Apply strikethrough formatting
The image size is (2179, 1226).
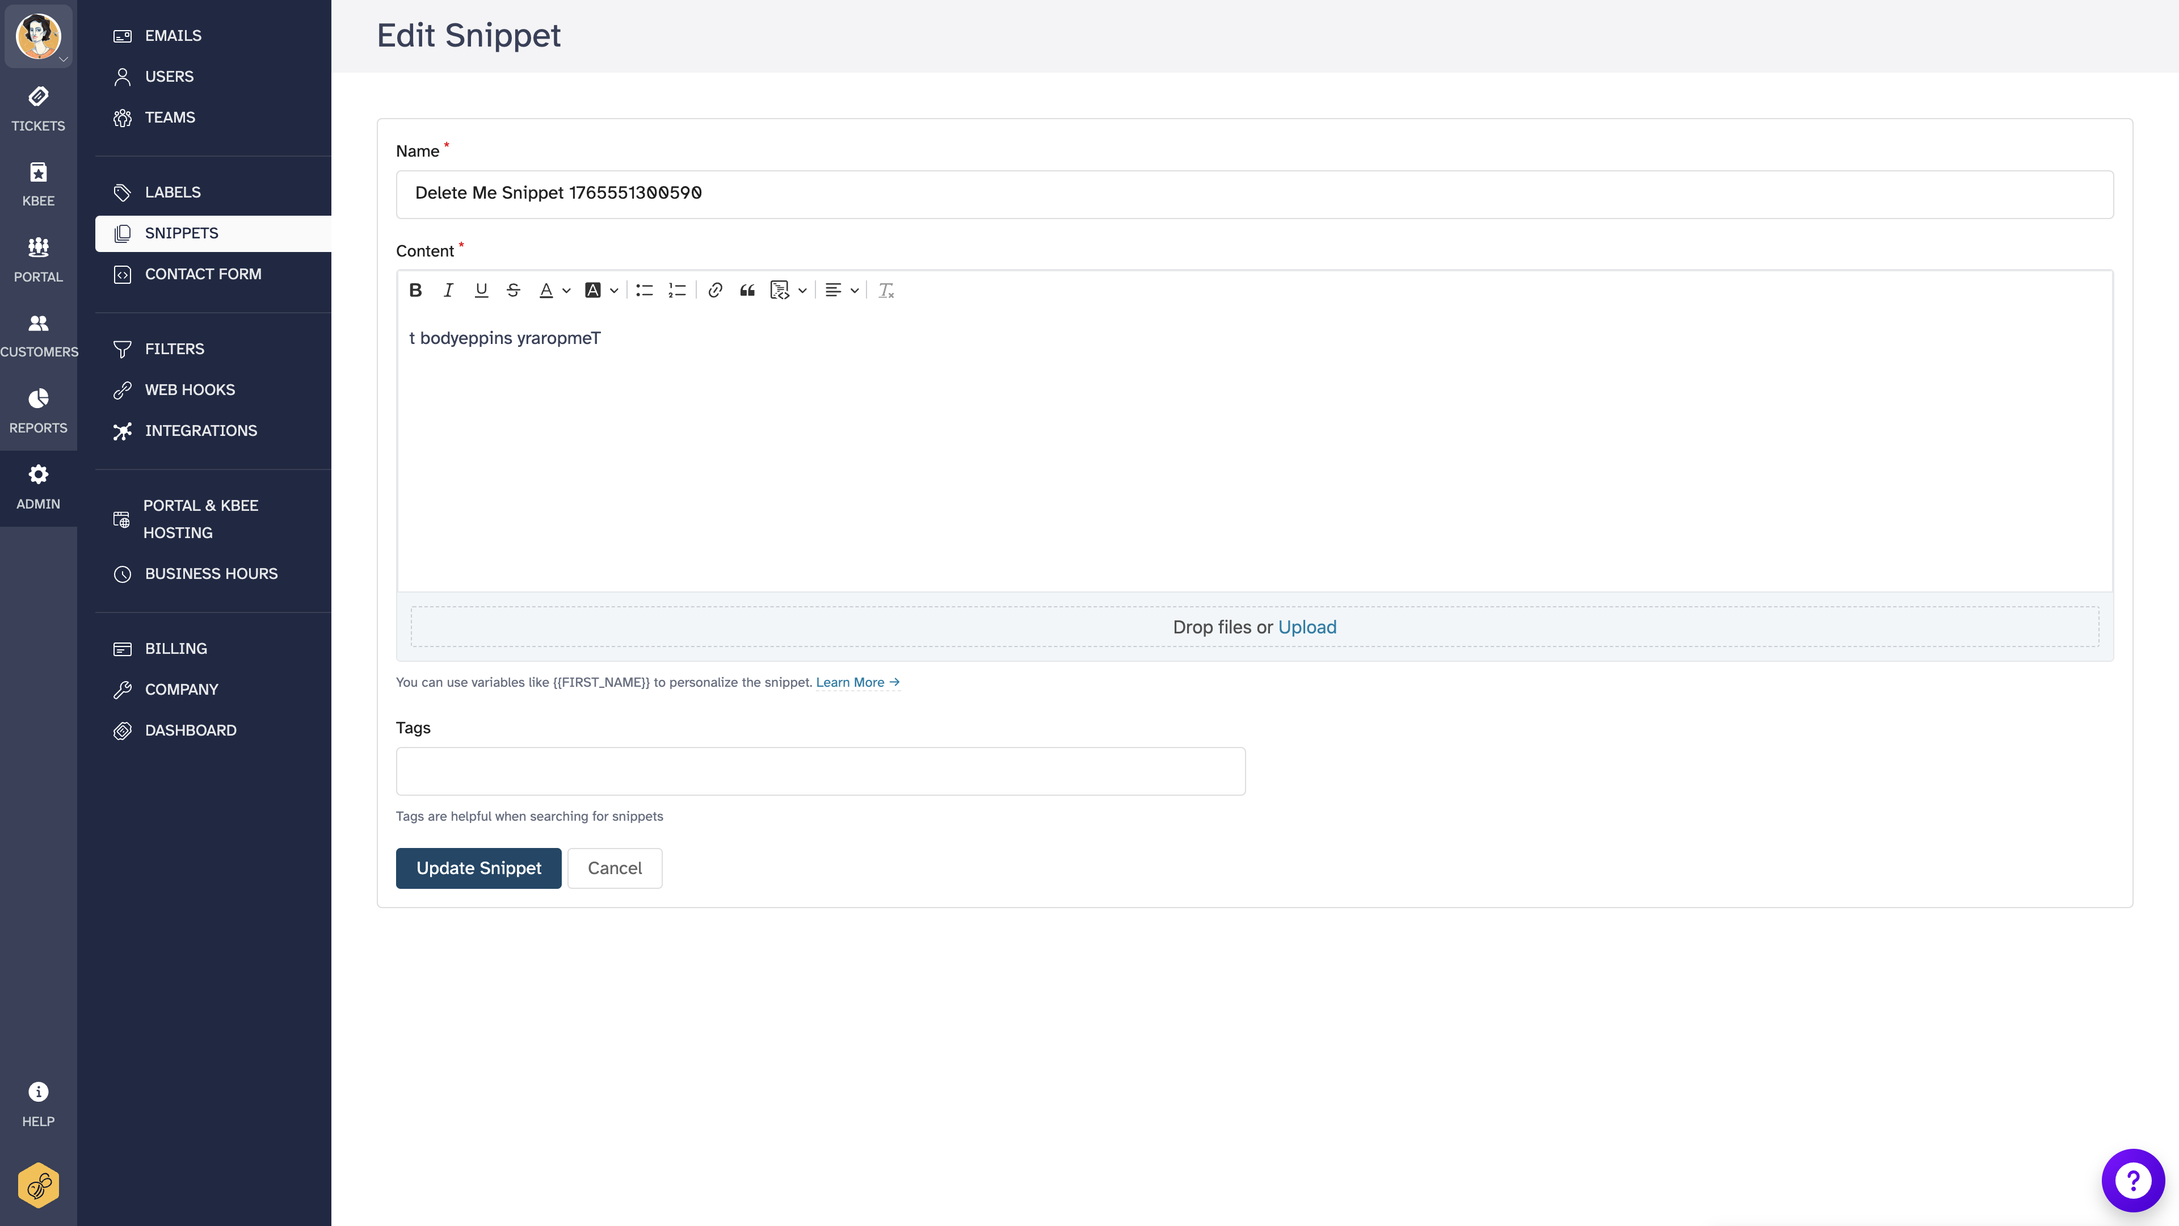(x=514, y=290)
